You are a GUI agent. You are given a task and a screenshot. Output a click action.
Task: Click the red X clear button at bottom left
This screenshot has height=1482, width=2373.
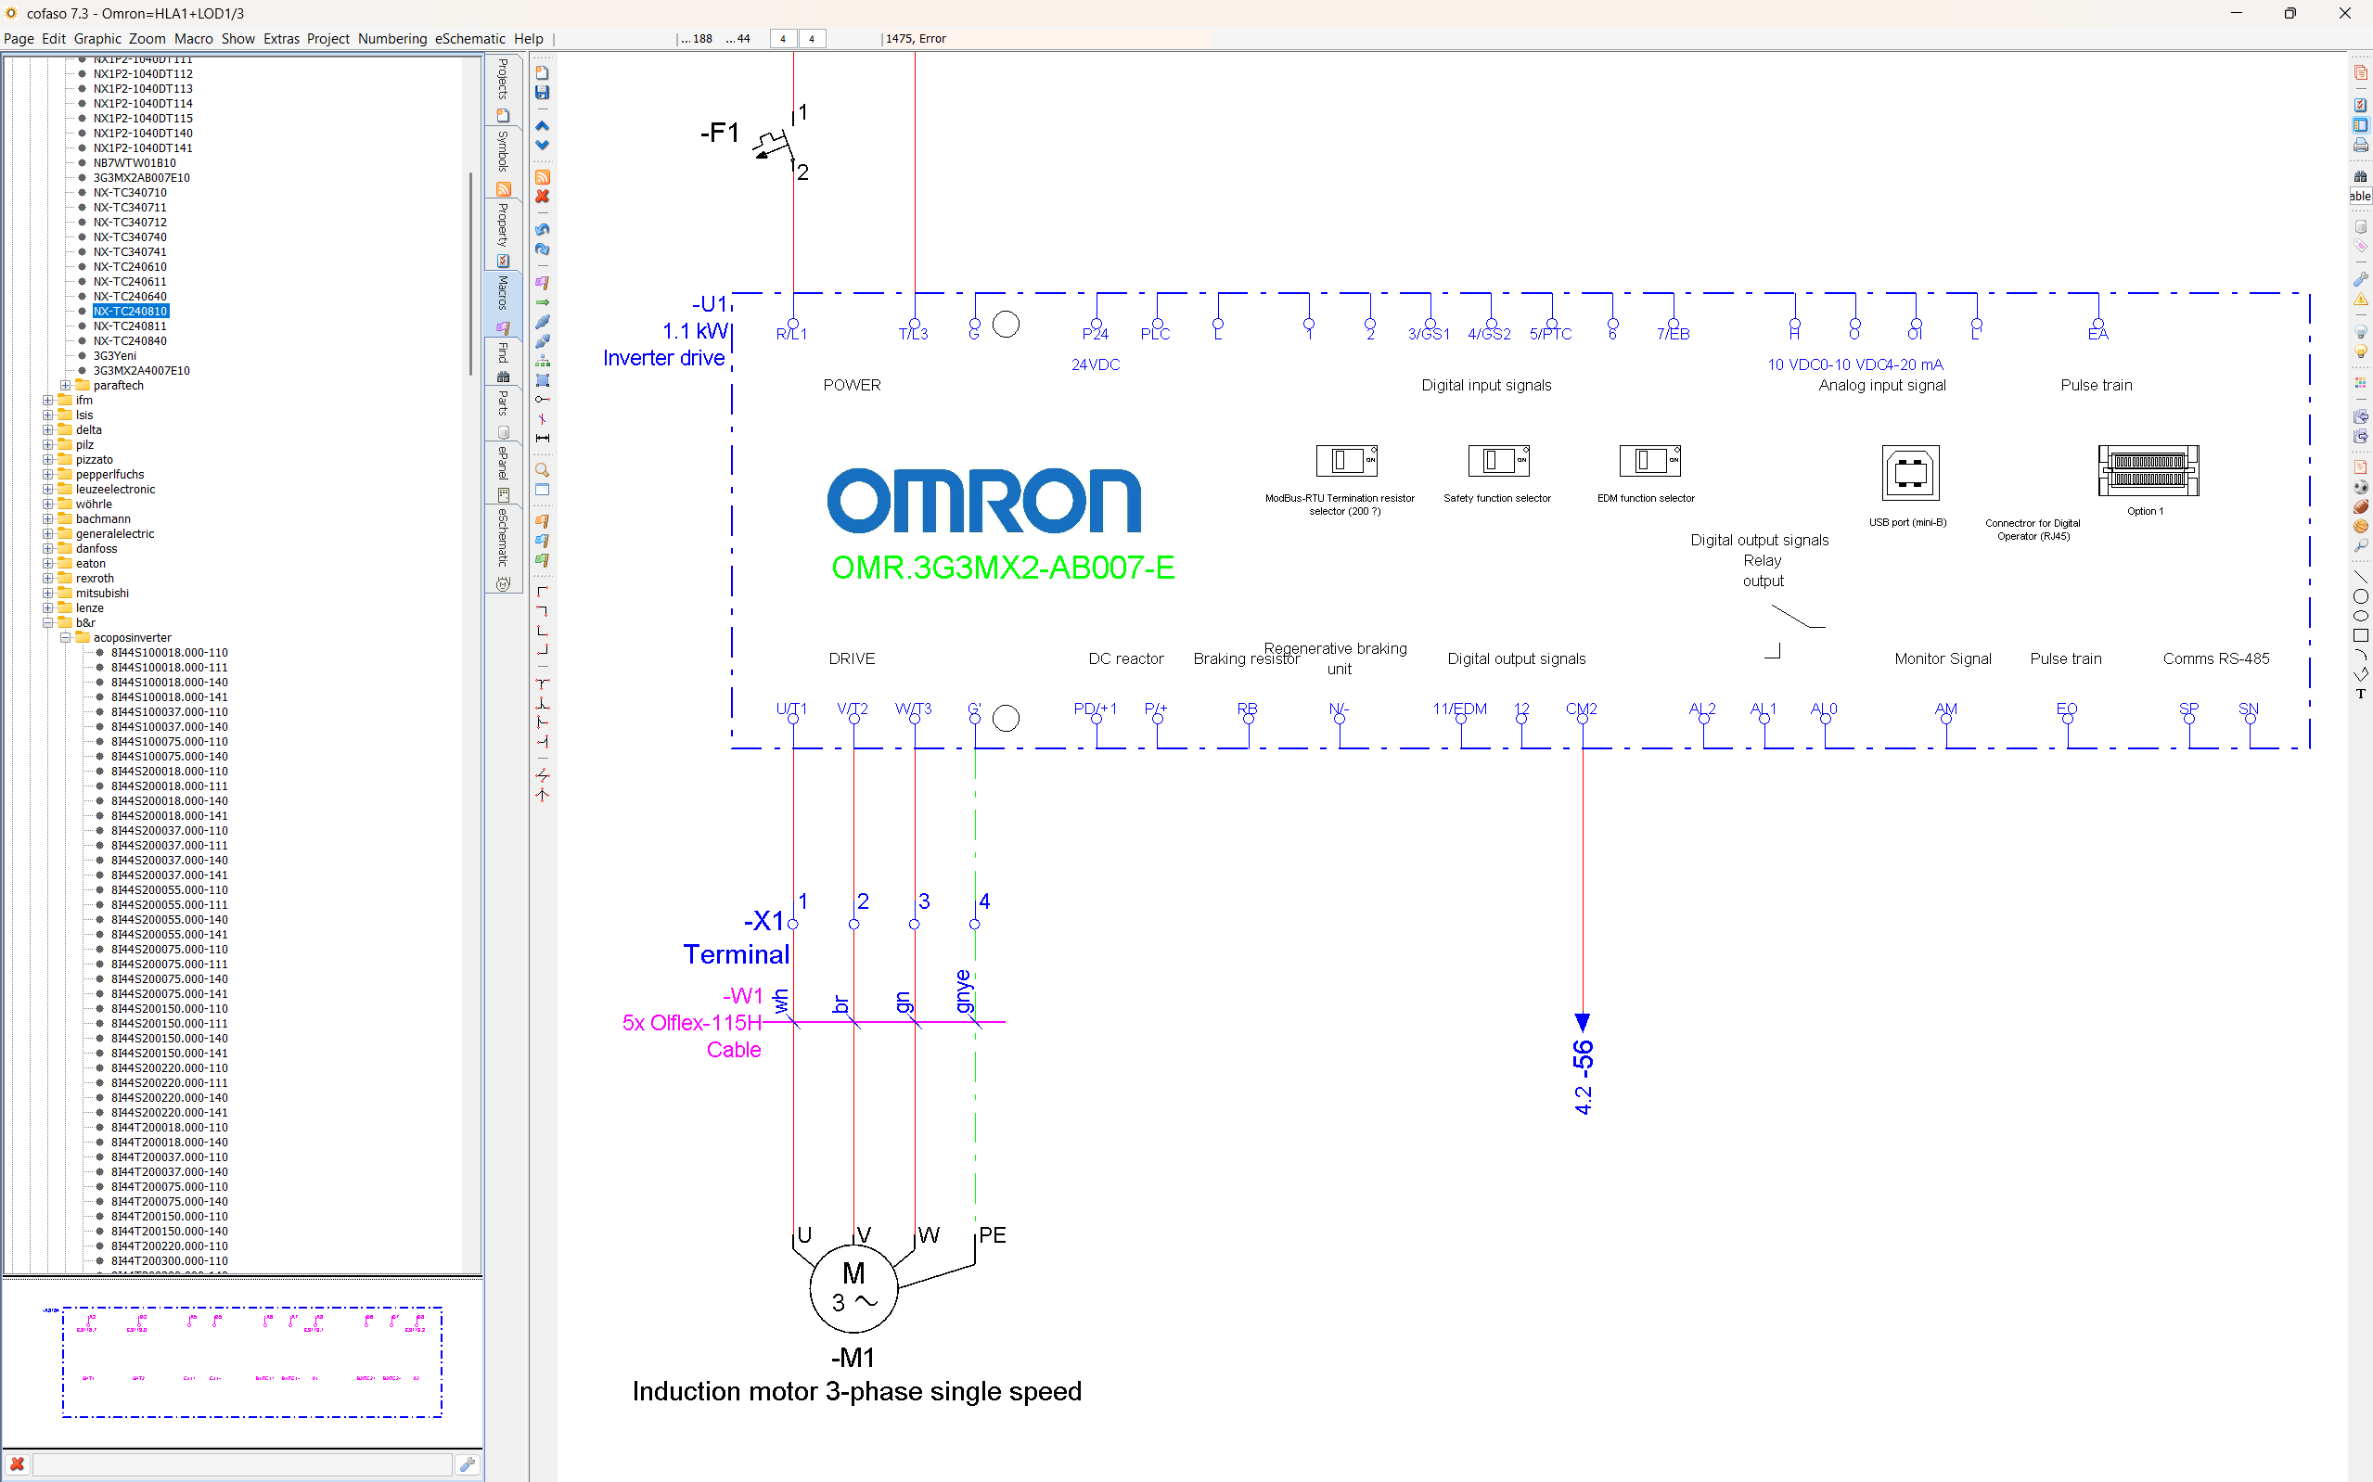click(17, 1464)
